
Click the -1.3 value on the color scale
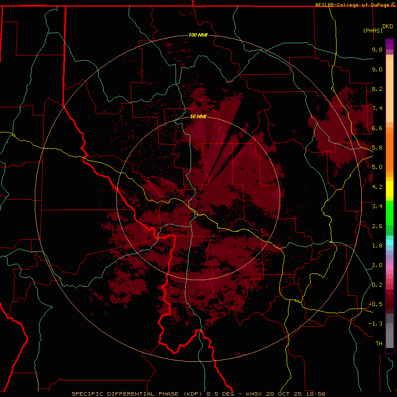(x=375, y=324)
